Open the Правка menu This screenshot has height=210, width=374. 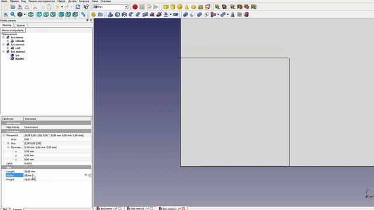tap(14, 1)
